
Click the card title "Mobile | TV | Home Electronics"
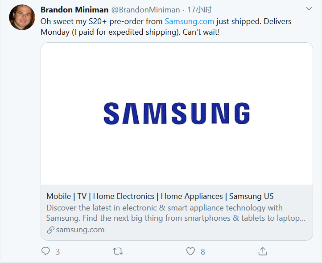pyautogui.click(x=160, y=196)
